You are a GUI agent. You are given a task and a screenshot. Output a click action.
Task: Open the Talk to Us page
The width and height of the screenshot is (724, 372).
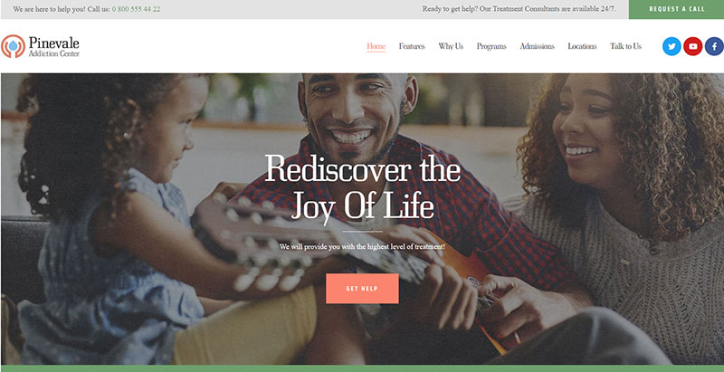pos(625,46)
